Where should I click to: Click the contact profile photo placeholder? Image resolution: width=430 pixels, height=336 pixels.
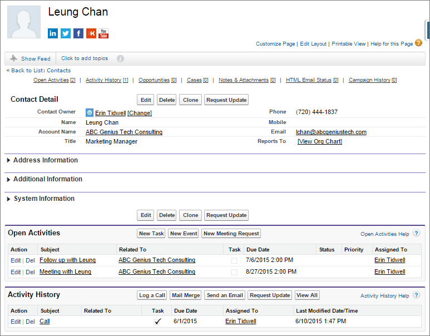coord(24,22)
